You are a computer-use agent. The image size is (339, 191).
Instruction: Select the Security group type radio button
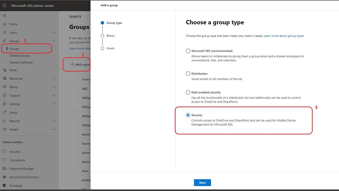coord(188,115)
